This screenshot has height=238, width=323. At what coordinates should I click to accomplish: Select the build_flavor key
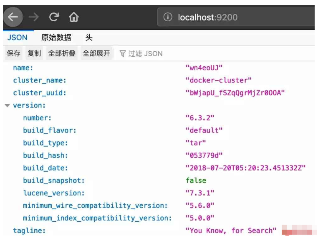[50, 130]
